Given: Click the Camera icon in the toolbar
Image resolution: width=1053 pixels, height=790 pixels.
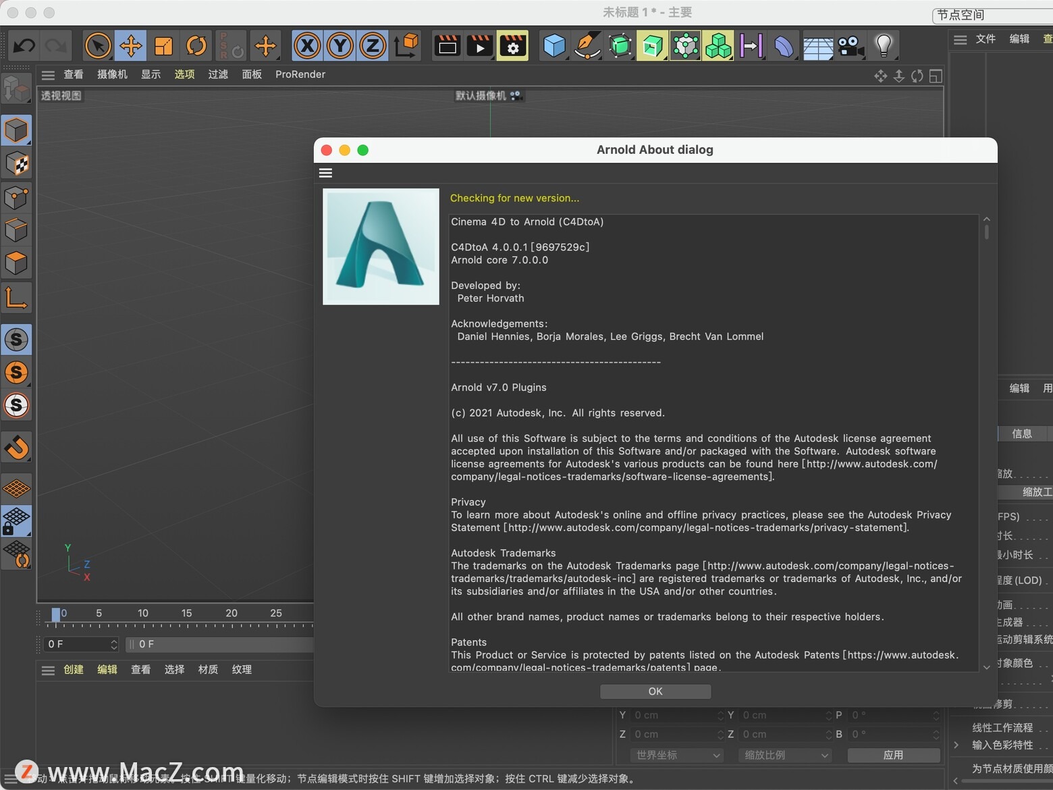Looking at the screenshot, I should tap(850, 45).
